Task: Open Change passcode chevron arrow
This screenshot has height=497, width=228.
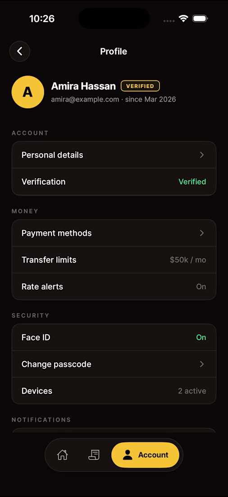Action: click(x=202, y=364)
